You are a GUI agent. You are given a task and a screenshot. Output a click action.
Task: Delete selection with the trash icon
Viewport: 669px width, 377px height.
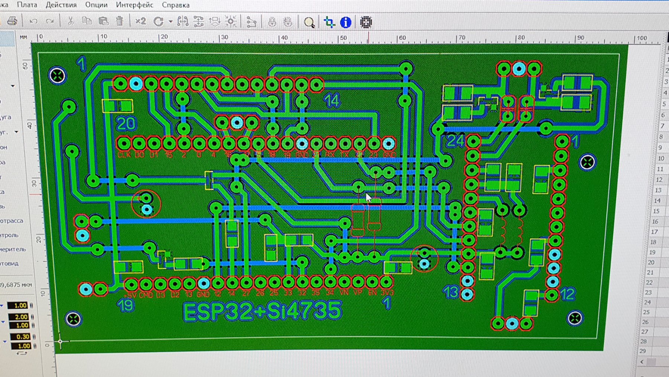pos(120,21)
